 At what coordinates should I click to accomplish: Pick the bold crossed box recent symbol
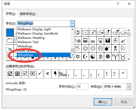tap(17, 74)
